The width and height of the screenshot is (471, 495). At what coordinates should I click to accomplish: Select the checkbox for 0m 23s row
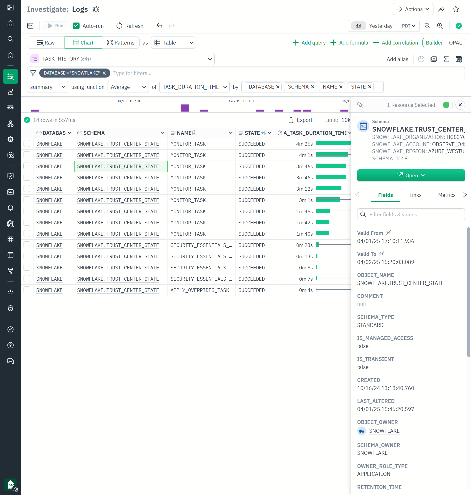(27, 245)
